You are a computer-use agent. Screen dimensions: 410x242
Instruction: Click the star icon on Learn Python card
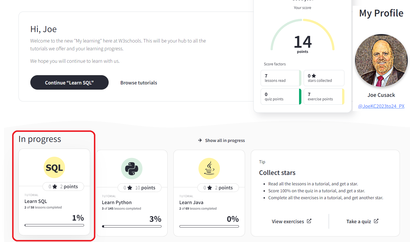coord(130,188)
